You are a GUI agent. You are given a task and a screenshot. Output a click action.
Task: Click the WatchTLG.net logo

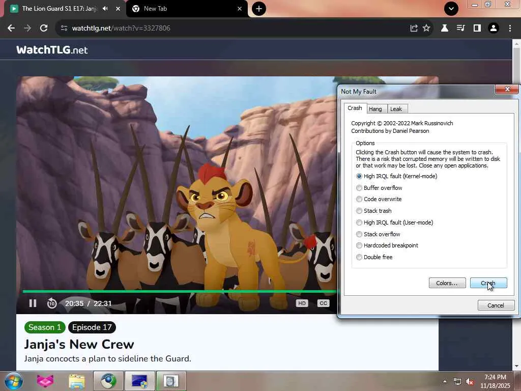(52, 50)
